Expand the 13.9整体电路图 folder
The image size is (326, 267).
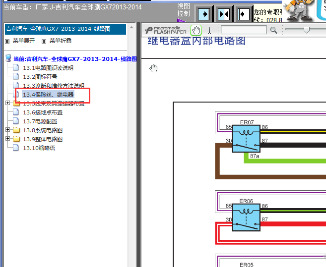[8, 139]
